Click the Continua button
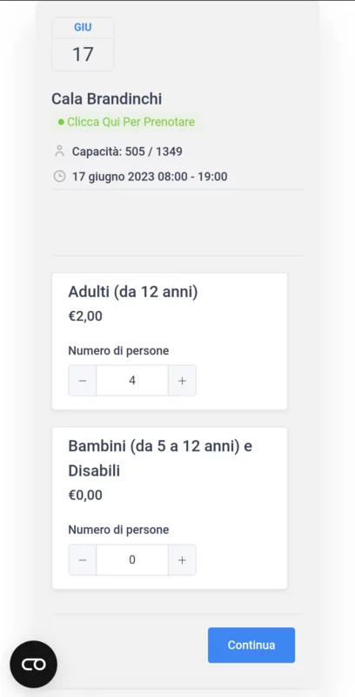 point(251,645)
